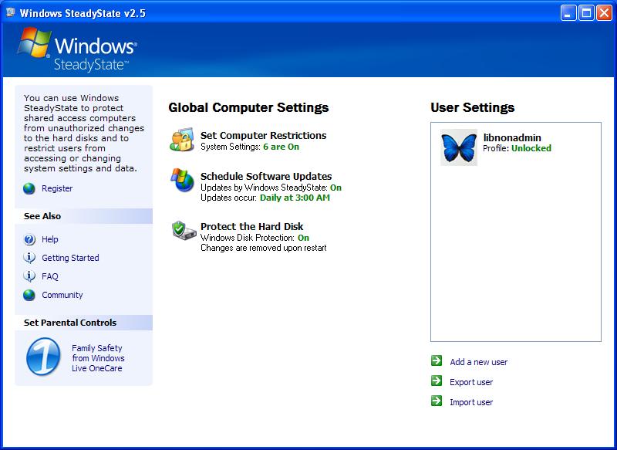Open Set Computer Restrictions
The height and width of the screenshot is (450, 617).
click(x=263, y=135)
